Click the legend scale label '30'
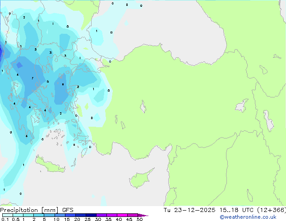286x221 pixels. (98, 219)
